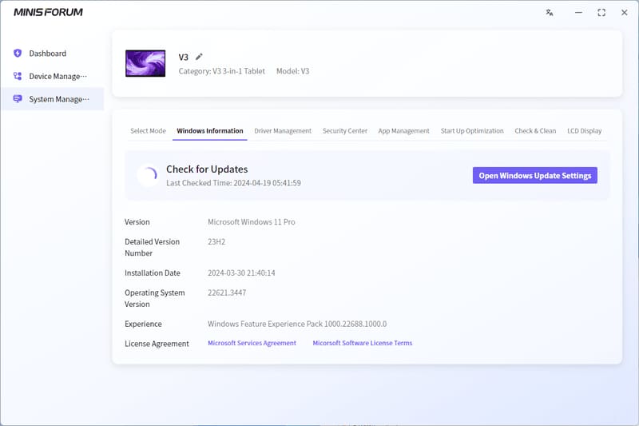Viewport: 639px width, 426px height.
Task: Switch to Check & Clean tab
Action: [535, 131]
